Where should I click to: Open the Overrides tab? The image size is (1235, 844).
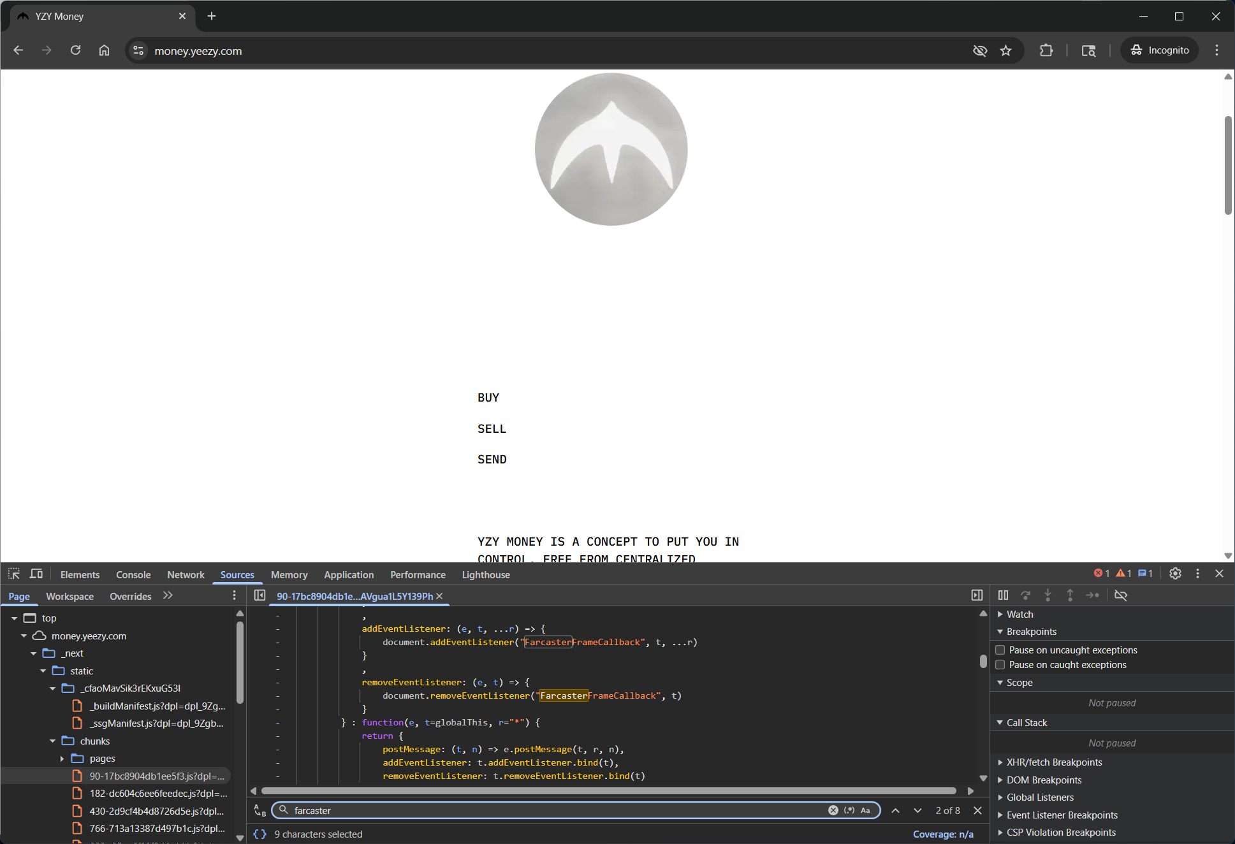130,596
